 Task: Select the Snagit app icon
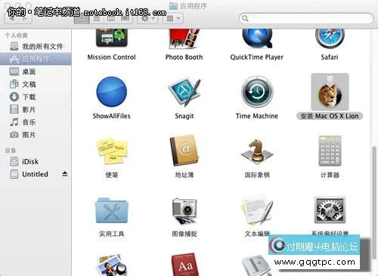click(184, 92)
